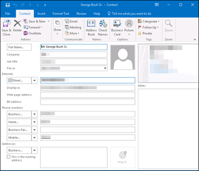Open the address type dropdown arrow
The image size is (199, 171).
click(34, 150)
